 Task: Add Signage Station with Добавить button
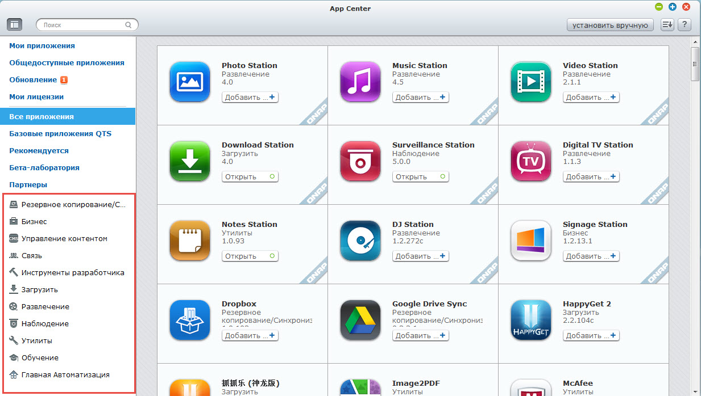[x=591, y=256]
